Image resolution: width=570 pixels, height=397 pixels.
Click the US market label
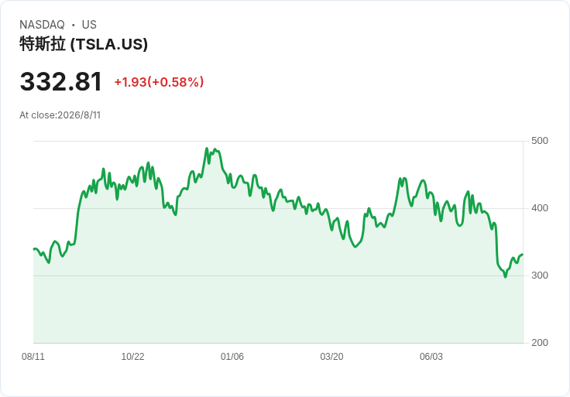[x=89, y=25]
